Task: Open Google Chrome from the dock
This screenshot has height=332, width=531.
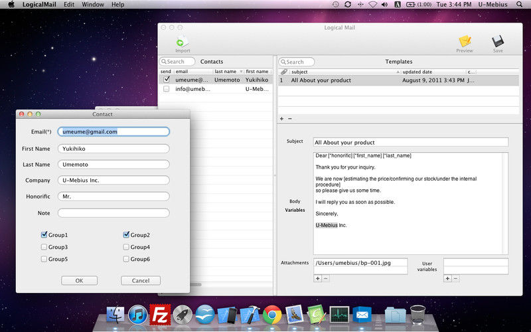Action: coord(272,315)
